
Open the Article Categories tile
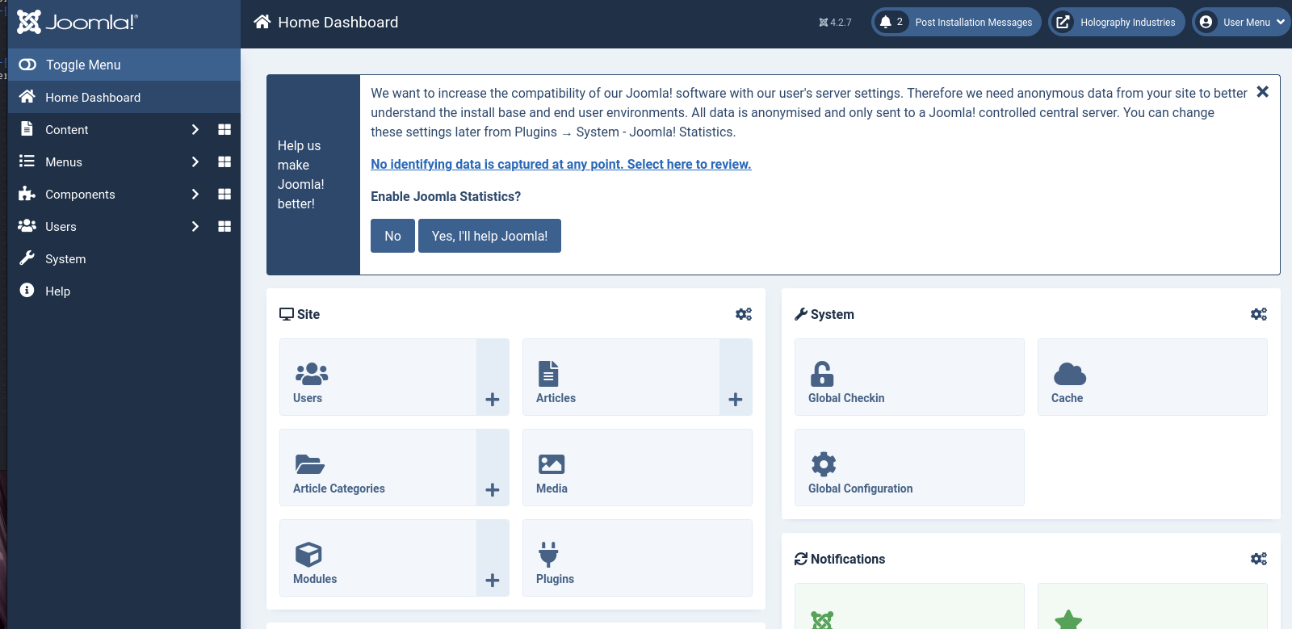tap(378, 468)
